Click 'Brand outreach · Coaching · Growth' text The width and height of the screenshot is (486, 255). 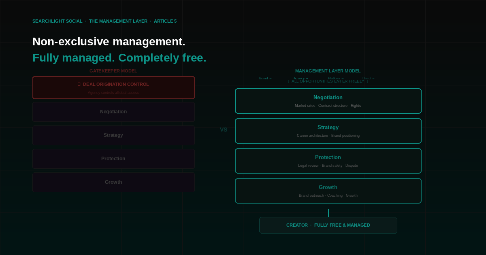[x=328, y=195]
